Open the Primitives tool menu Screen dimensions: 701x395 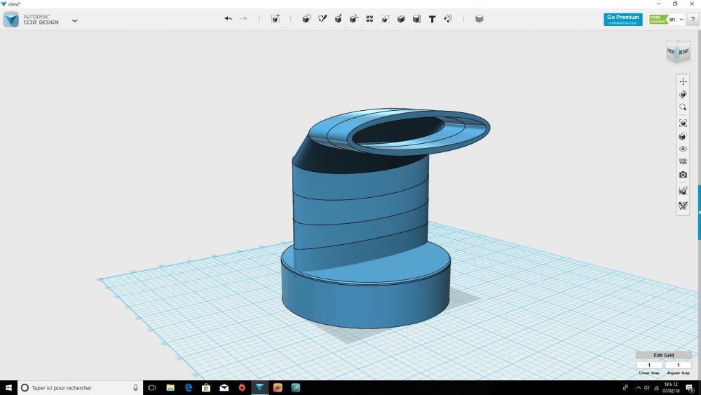306,19
